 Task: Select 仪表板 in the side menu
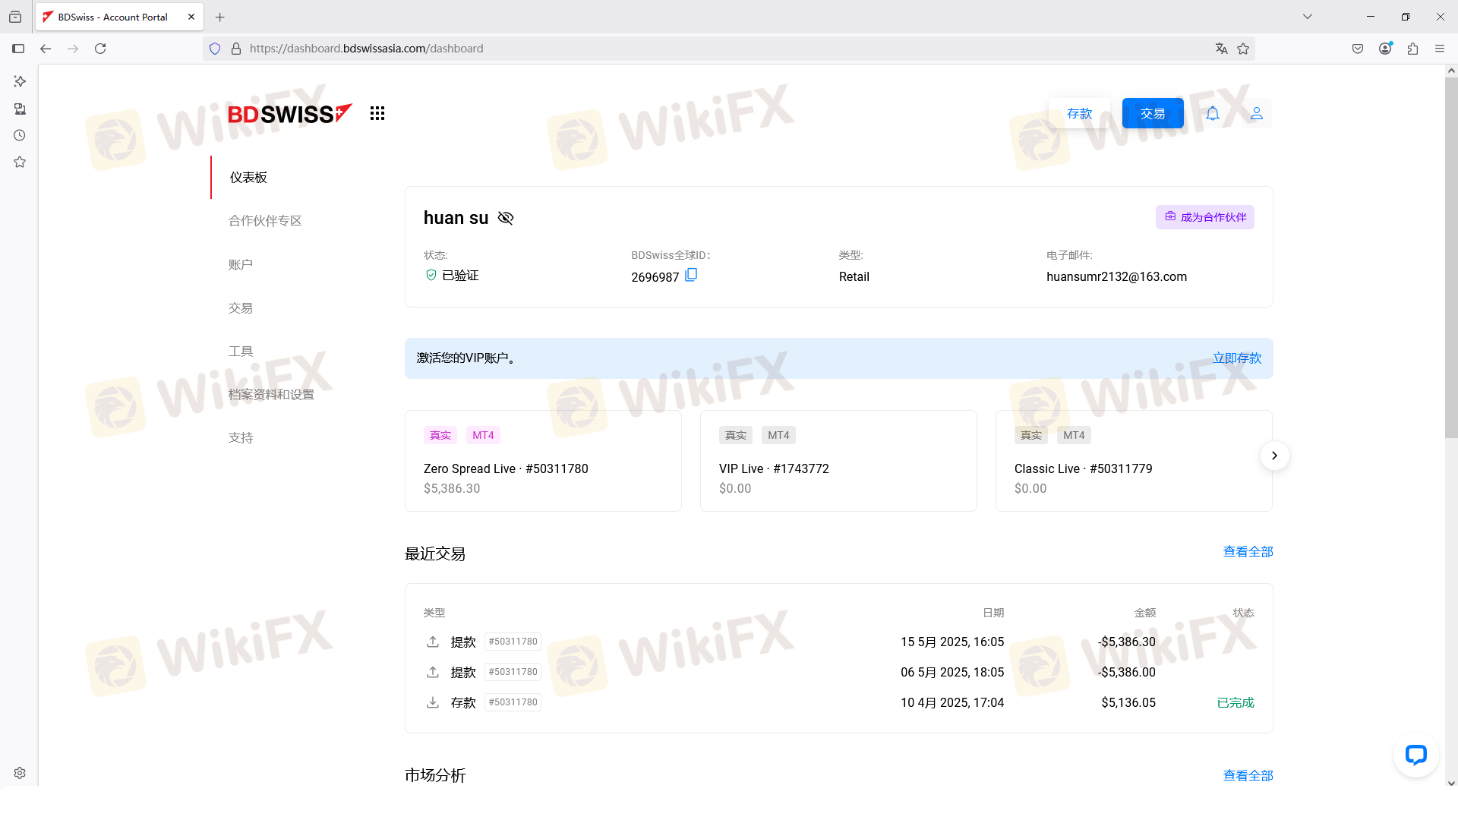(248, 178)
